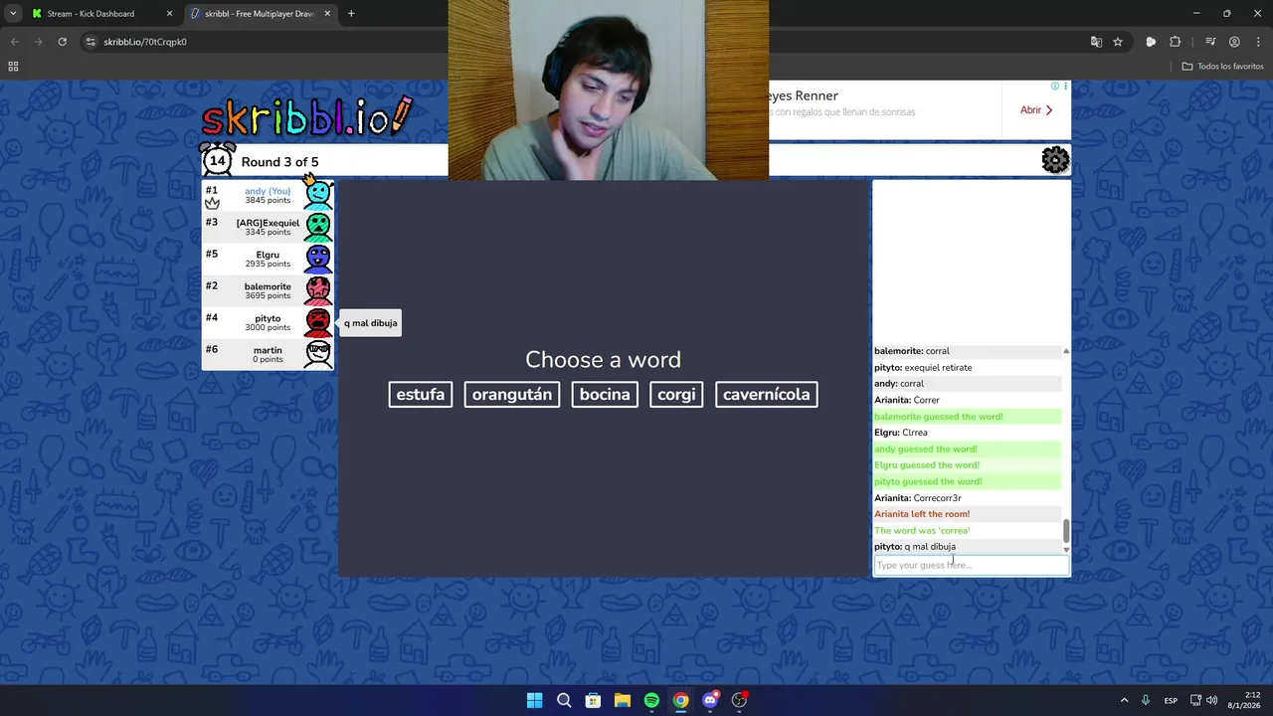
Task: Click the ad info icon
Action: pos(1055,87)
